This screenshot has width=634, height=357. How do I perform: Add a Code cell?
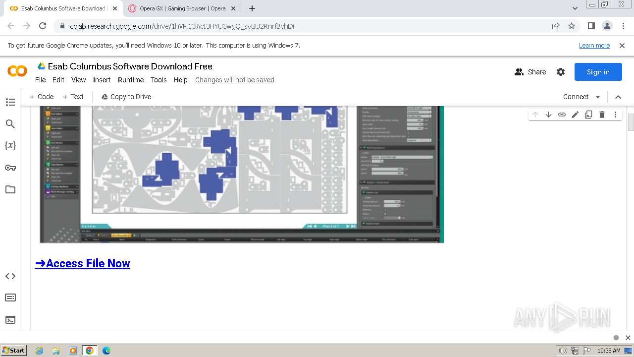click(x=42, y=97)
